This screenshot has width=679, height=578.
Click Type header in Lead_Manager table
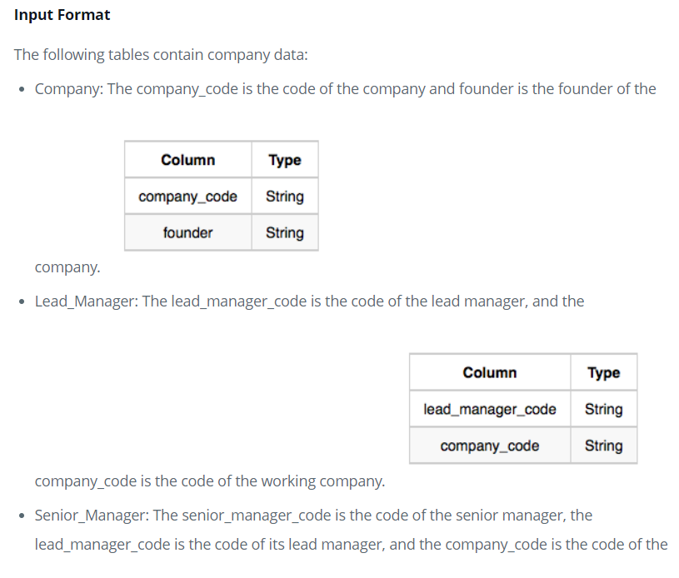point(604,373)
